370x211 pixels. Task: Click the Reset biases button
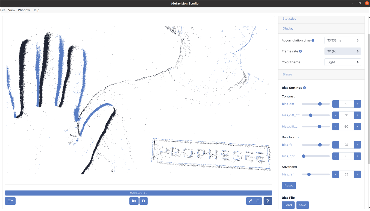pos(289,186)
